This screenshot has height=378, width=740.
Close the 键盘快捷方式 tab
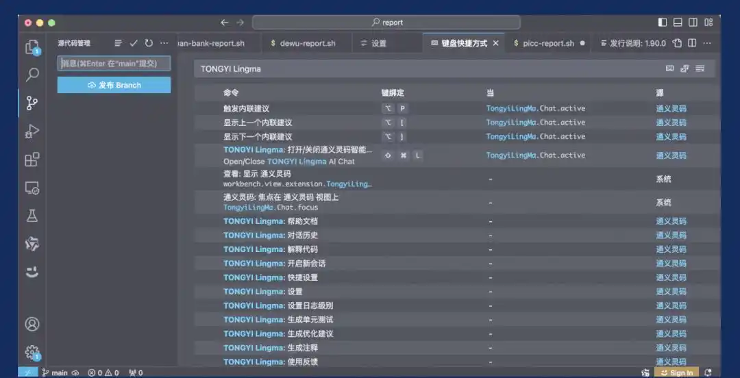coord(495,43)
